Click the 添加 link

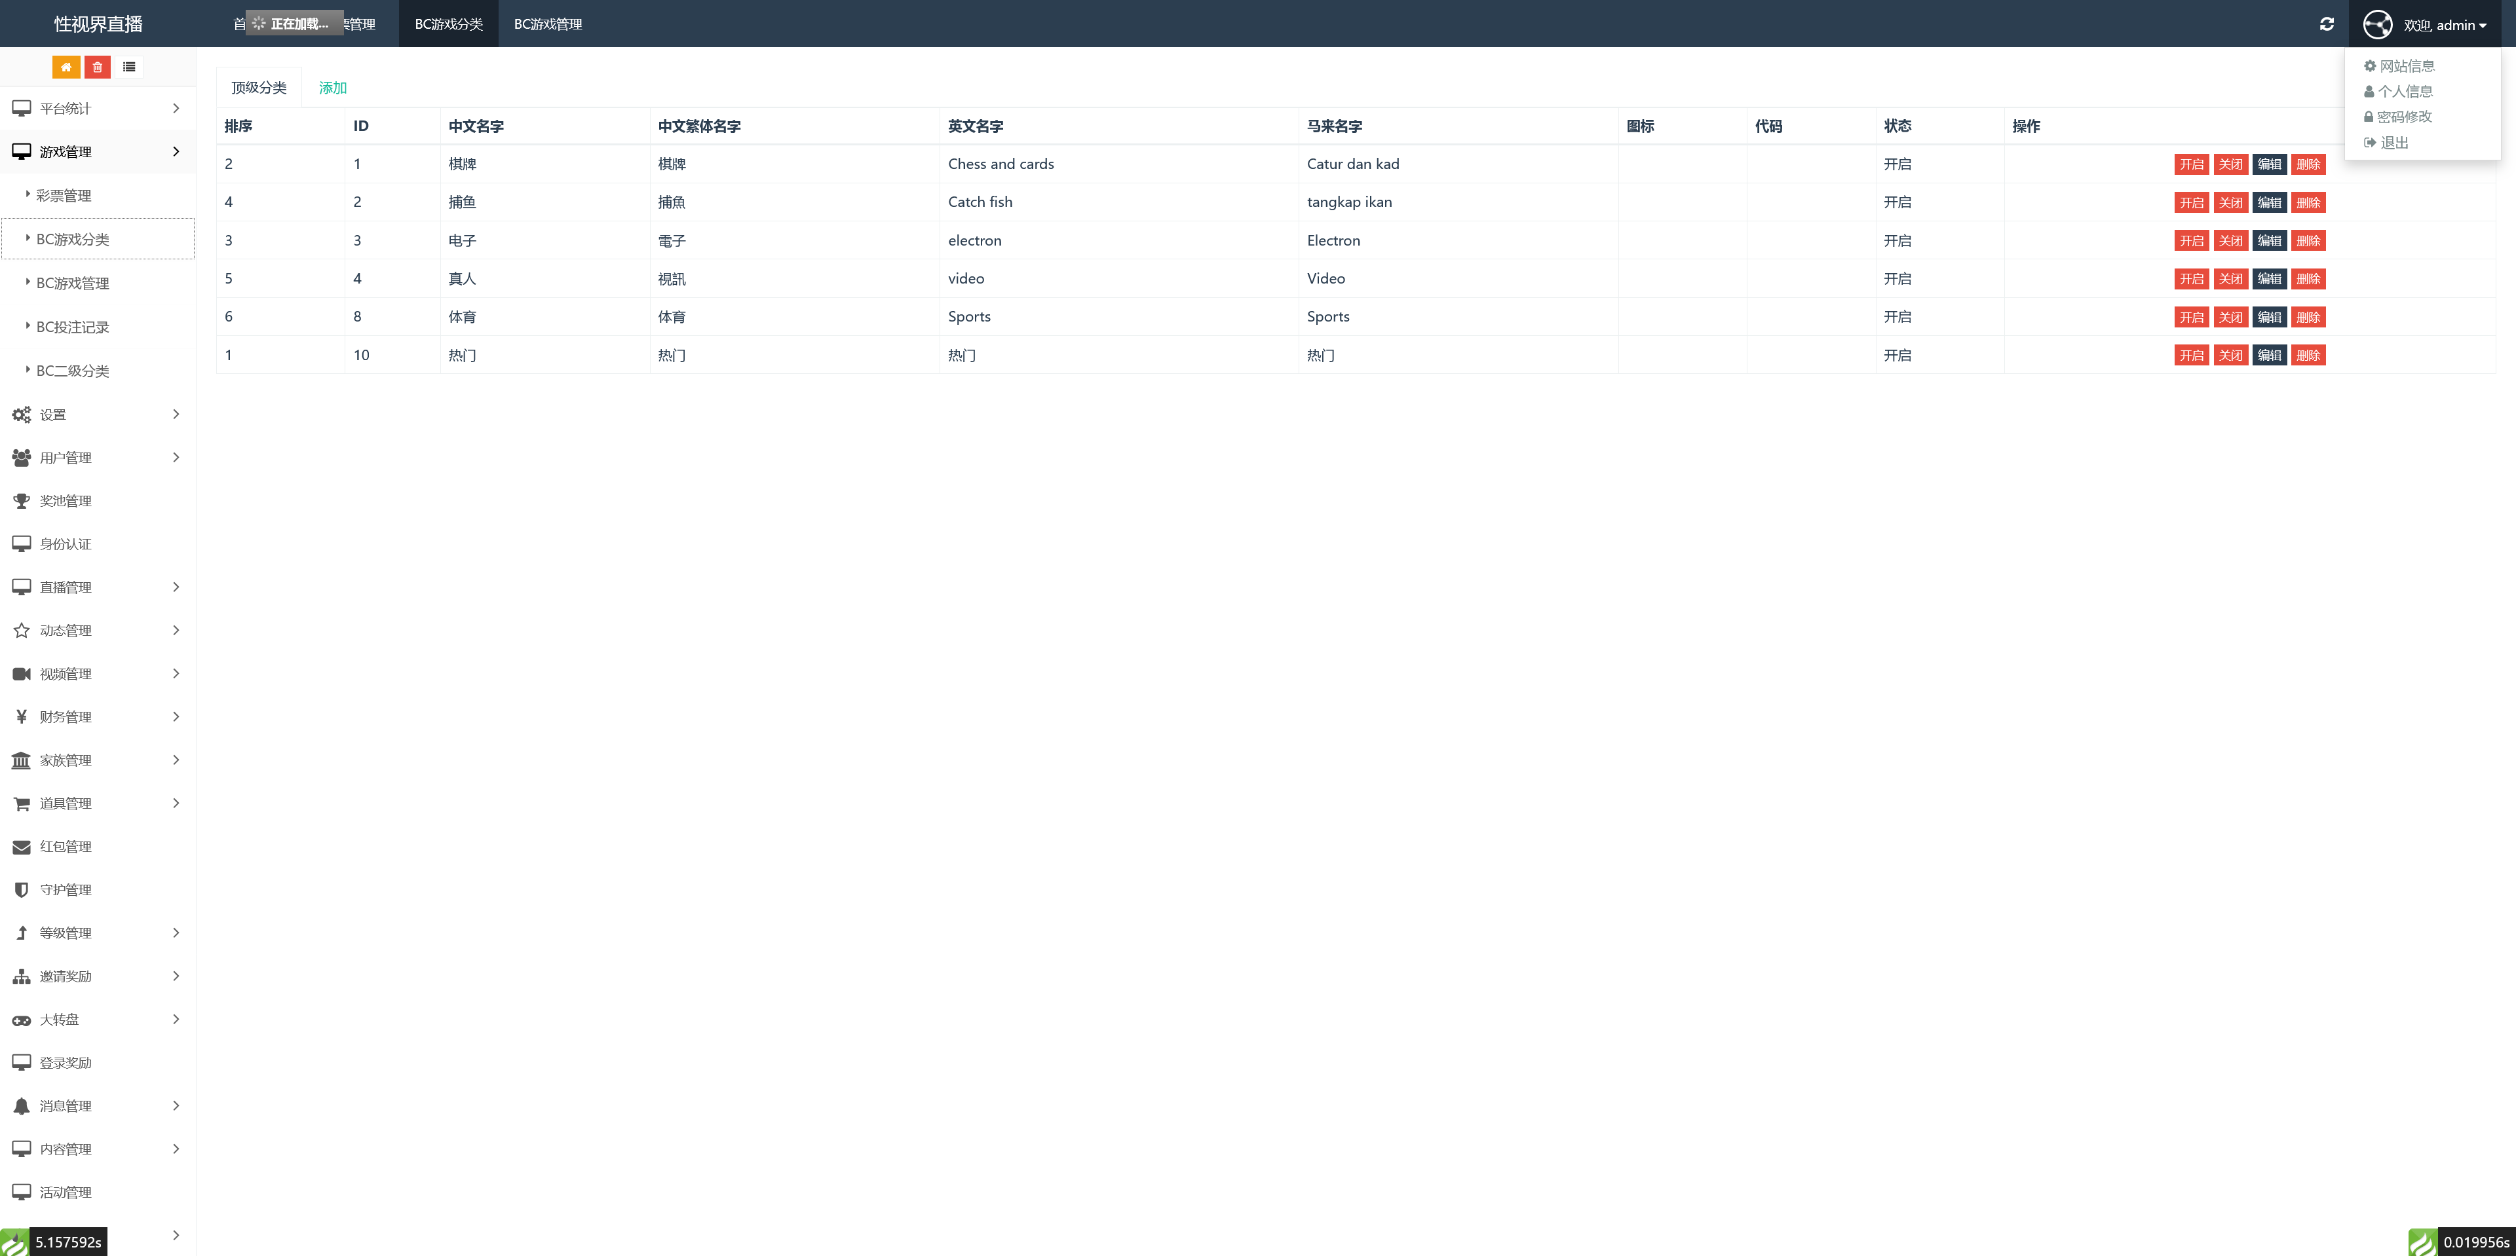tap(332, 88)
